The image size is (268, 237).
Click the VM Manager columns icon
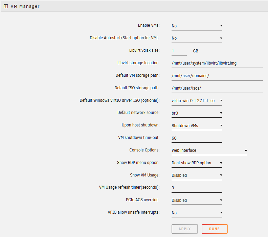[x=6, y=6]
